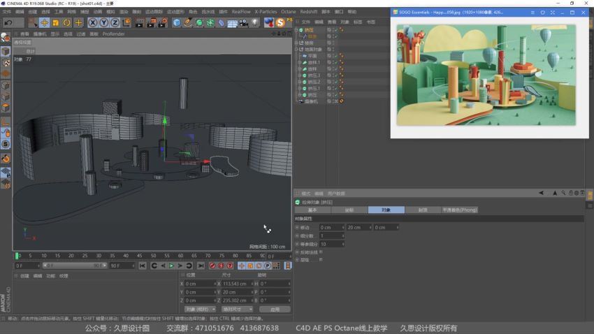Switch to the Coord attributes tab
This screenshot has height=334, width=594.
349,210
